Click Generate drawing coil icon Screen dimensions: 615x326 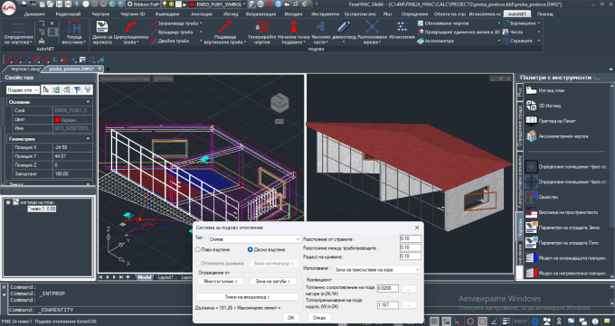point(262,33)
